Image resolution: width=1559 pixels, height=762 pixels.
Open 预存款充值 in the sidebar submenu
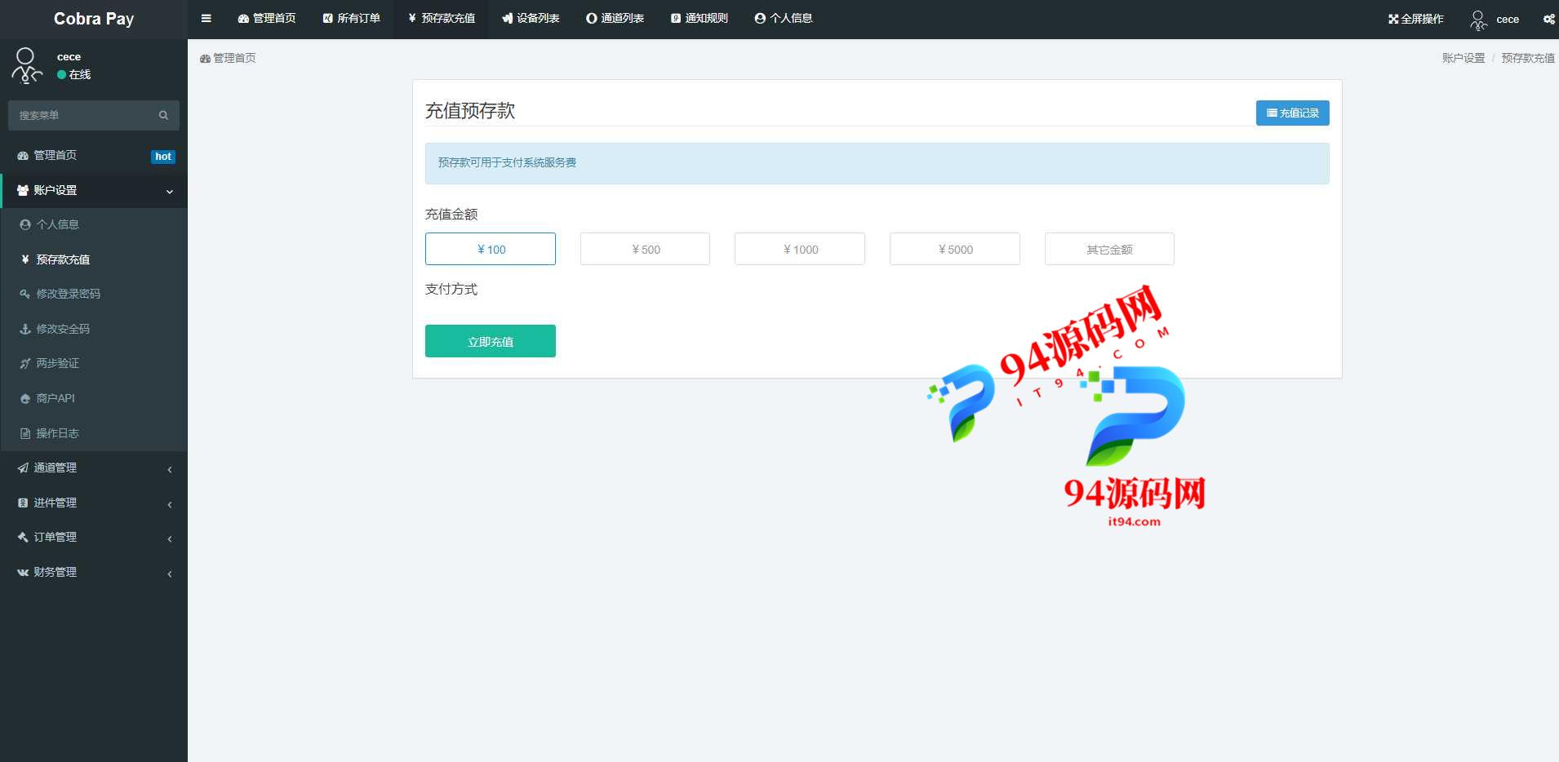pyautogui.click(x=94, y=259)
